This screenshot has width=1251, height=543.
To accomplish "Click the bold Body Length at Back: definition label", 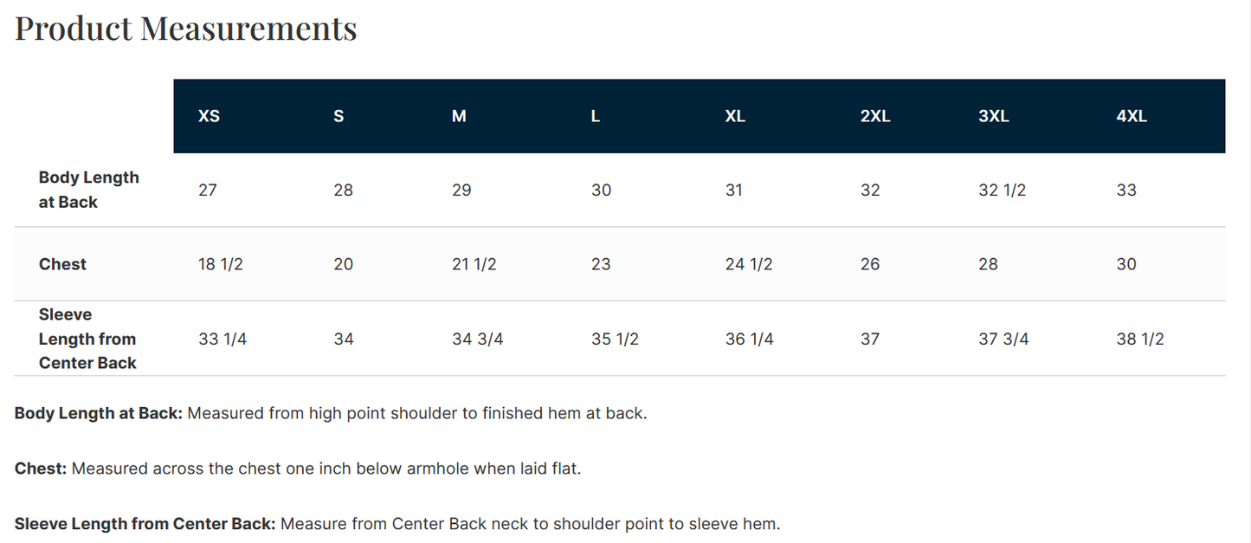I will pos(99,413).
